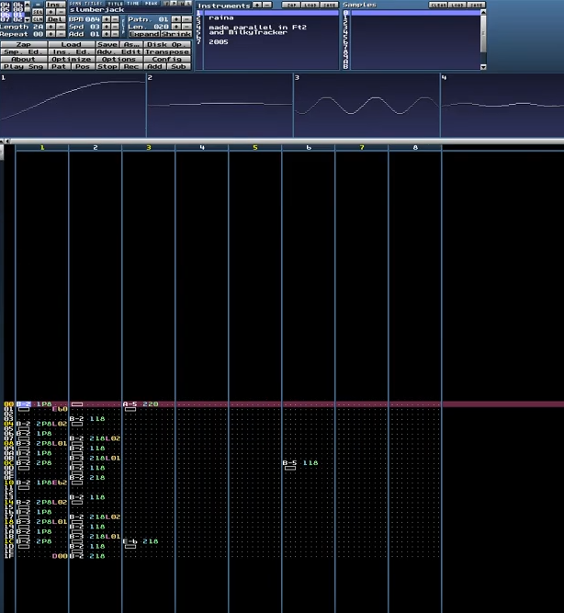Click the Zap button
The width and height of the screenshot is (564, 613).
pos(24,44)
